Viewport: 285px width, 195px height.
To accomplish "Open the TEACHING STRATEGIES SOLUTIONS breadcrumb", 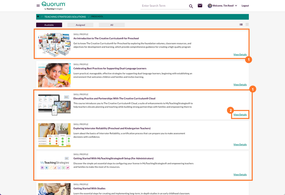I will tap(65, 17).
